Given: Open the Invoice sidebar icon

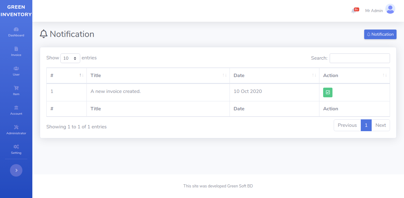Looking at the screenshot, I should 16,49.
